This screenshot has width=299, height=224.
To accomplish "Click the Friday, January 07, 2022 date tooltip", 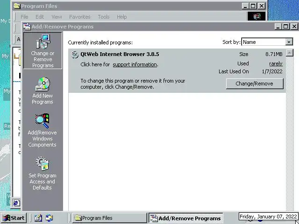I will coord(268,217).
